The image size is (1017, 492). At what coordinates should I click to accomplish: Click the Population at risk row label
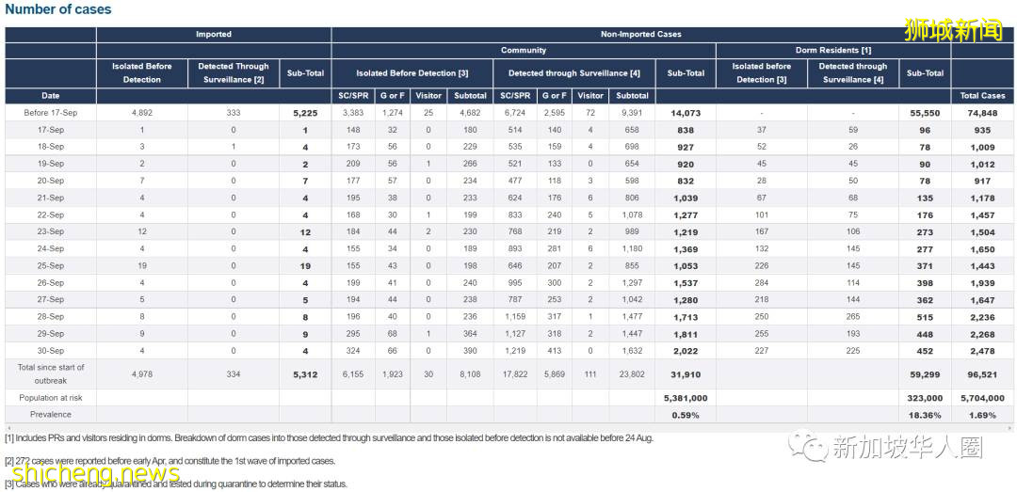point(51,398)
